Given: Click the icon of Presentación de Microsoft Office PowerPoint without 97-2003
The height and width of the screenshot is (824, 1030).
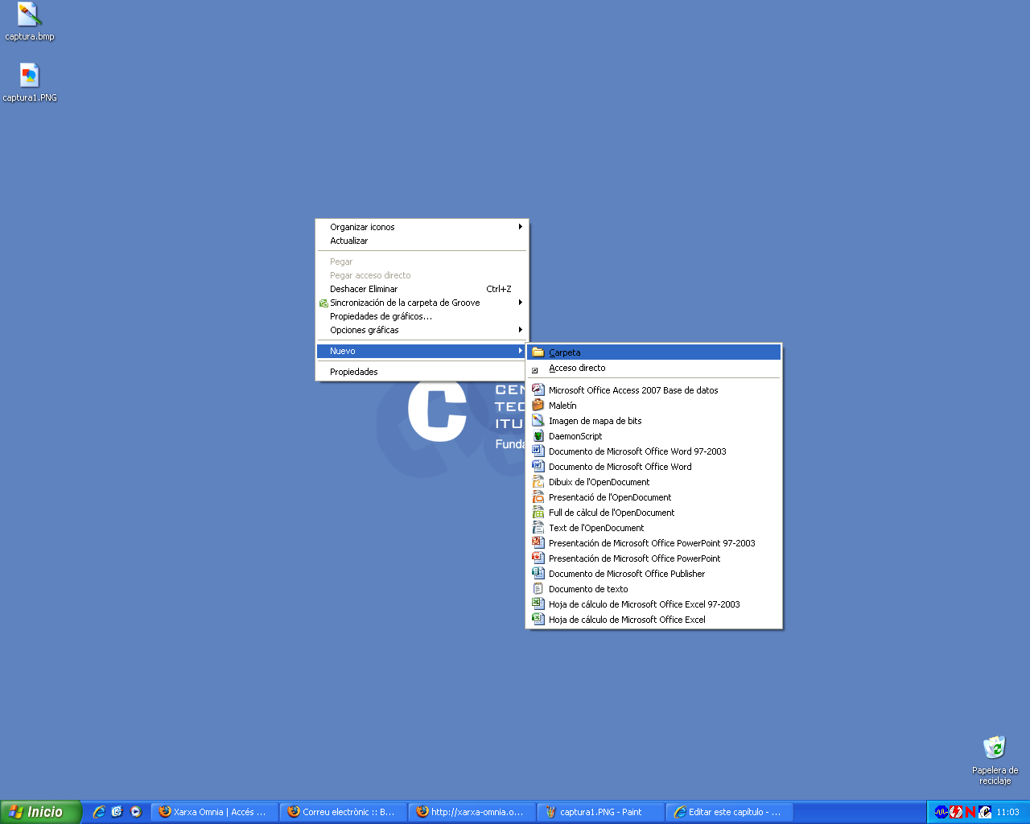Looking at the screenshot, I should (x=538, y=558).
